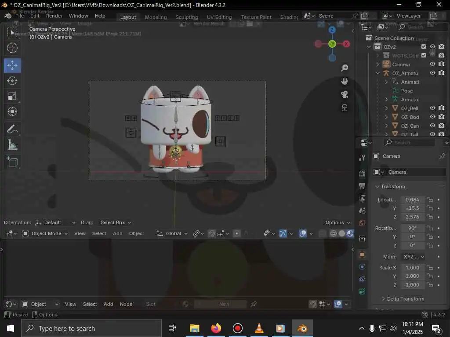This screenshot has width=450, height=337.
Task: Toggle the viewport gizmo display button
Action: (283, 233)
